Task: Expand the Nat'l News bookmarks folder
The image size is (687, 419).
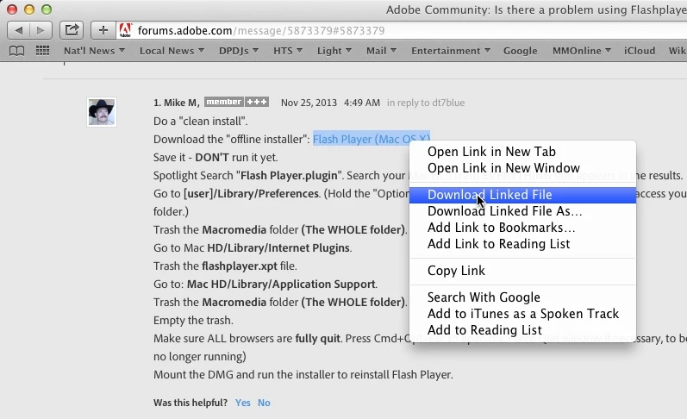Action: [94, 51]
